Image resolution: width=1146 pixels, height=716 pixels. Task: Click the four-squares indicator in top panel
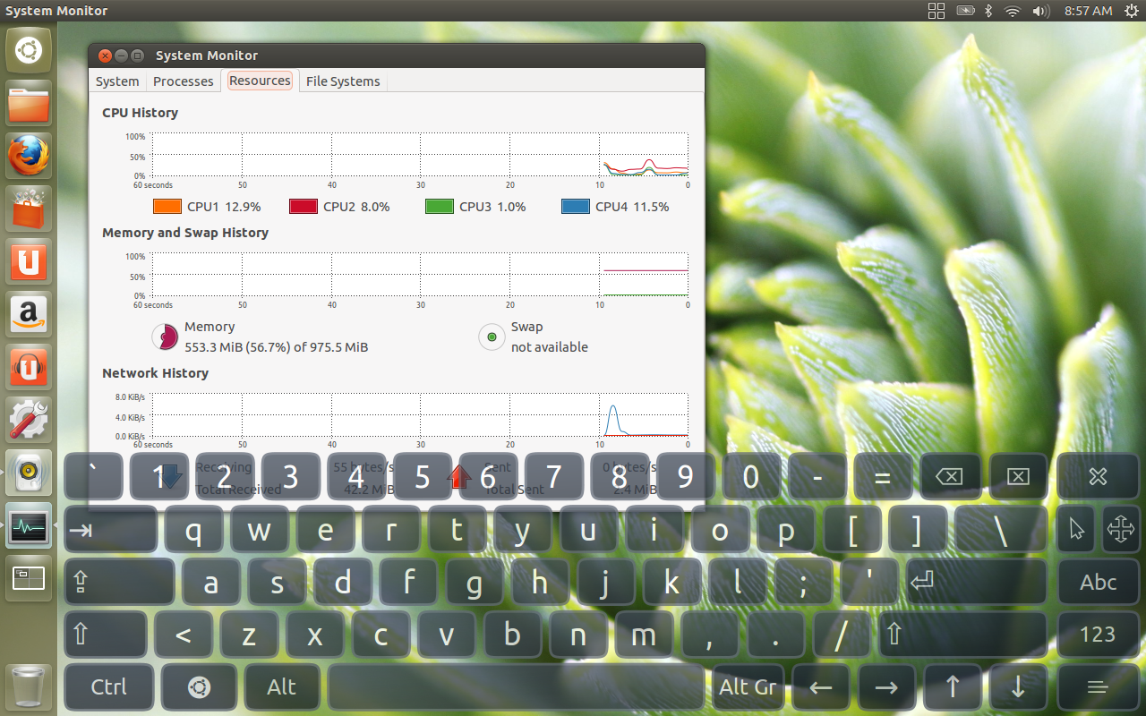pyautogui.click(x=936, y=11)
